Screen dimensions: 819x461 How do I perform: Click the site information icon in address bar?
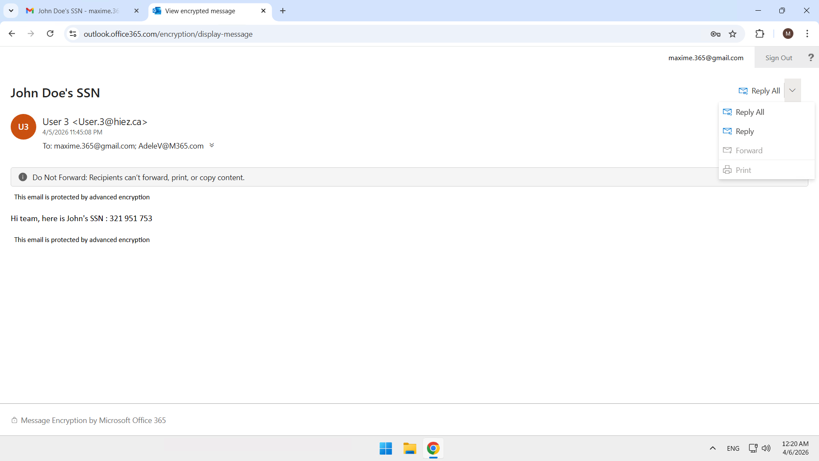pyautogui.click(x=73, y=34)
